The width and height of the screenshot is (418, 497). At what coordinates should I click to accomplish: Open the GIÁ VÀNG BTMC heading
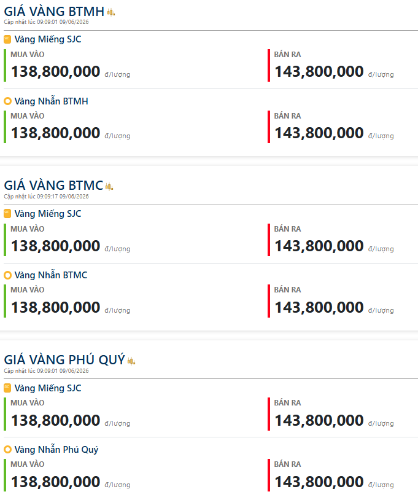click(53, 186)
